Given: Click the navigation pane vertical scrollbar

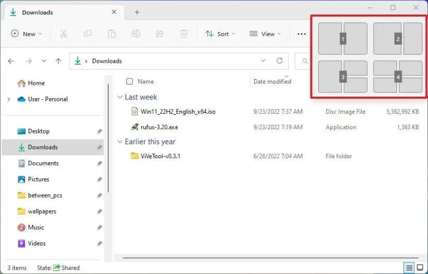Looking at the screenshot, I should point(108,138).
